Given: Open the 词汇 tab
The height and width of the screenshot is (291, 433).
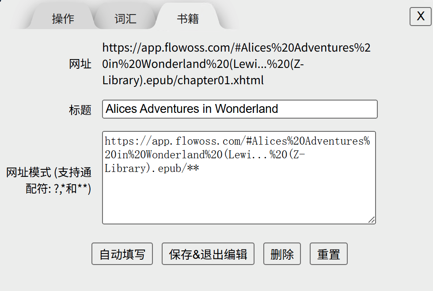Looking at the screenshot, I should [x=125, y=19].
